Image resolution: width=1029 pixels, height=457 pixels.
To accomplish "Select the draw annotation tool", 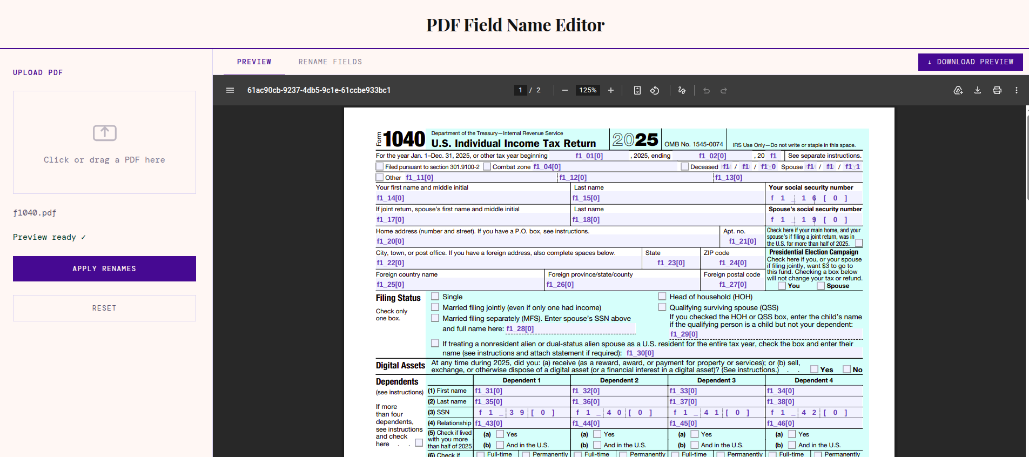I will click(682, 90).
